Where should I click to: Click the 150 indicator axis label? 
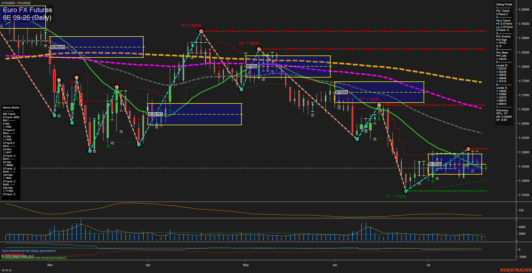521,210
